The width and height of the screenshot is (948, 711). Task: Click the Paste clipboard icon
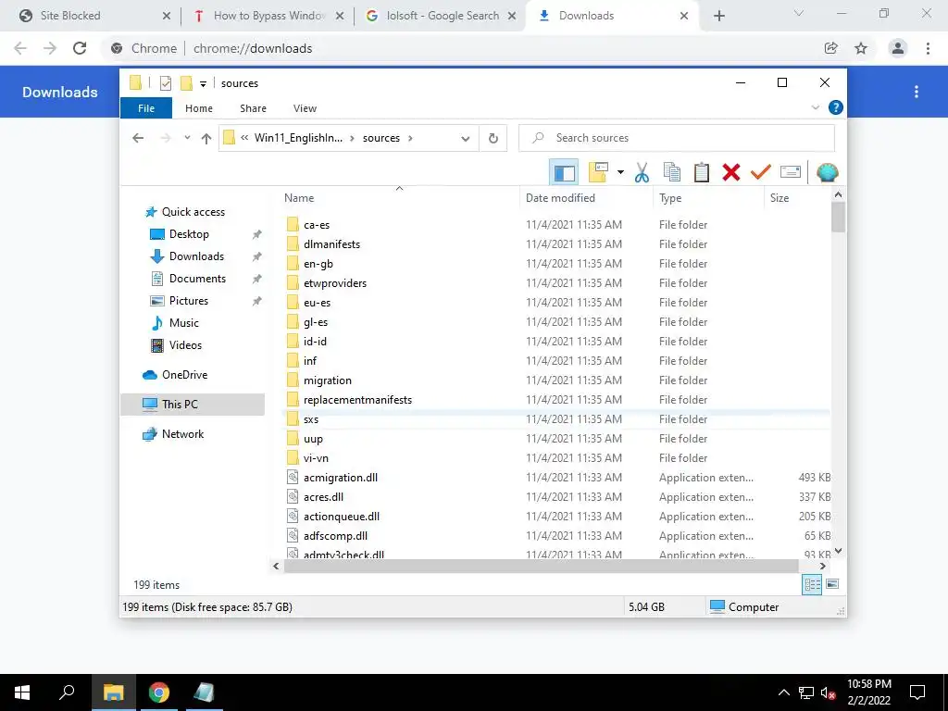tap(702, 172)
